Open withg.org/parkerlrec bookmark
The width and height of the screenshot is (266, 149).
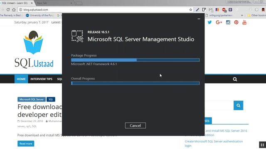(219, 15)
